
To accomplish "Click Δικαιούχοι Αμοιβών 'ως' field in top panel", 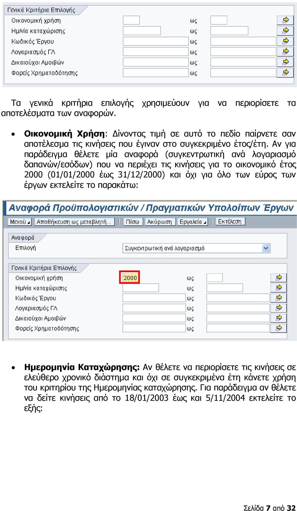I will click(243, 62).
